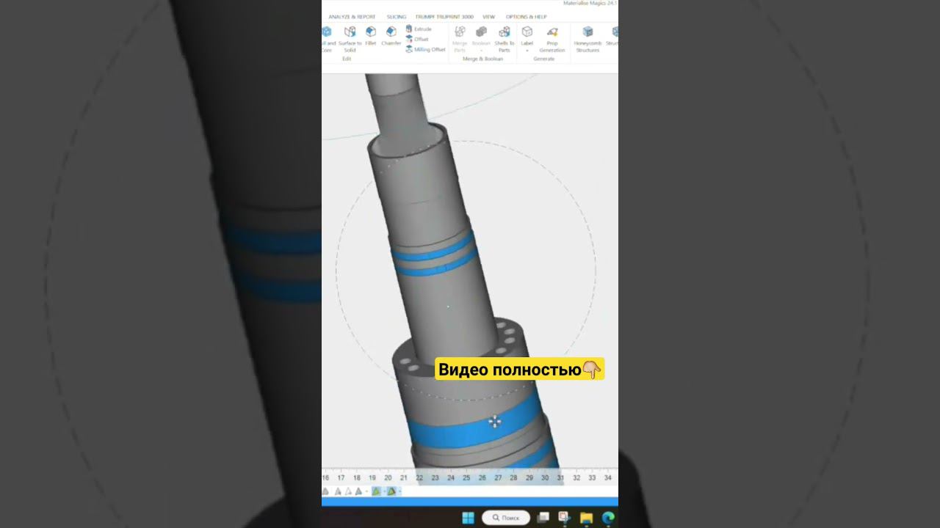This screenshot has width=940, height=528.
Task: Open Snipping Tool from the taskbar
Action: 564,518
